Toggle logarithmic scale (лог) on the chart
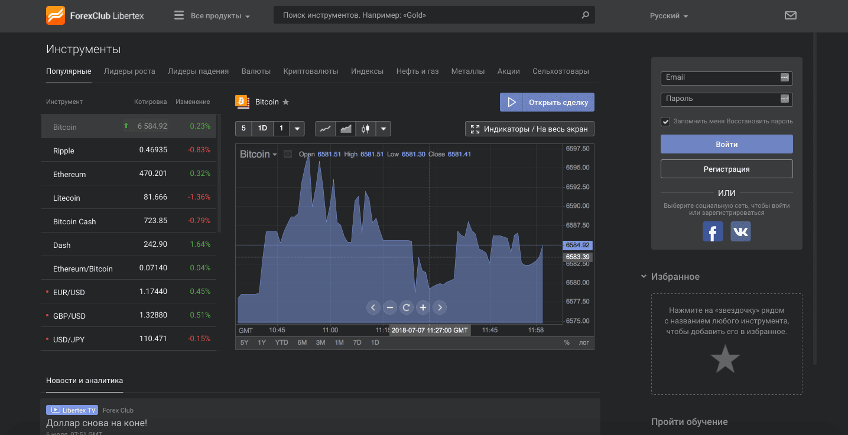Screen dimensions: 848x435 click(584, 342)
